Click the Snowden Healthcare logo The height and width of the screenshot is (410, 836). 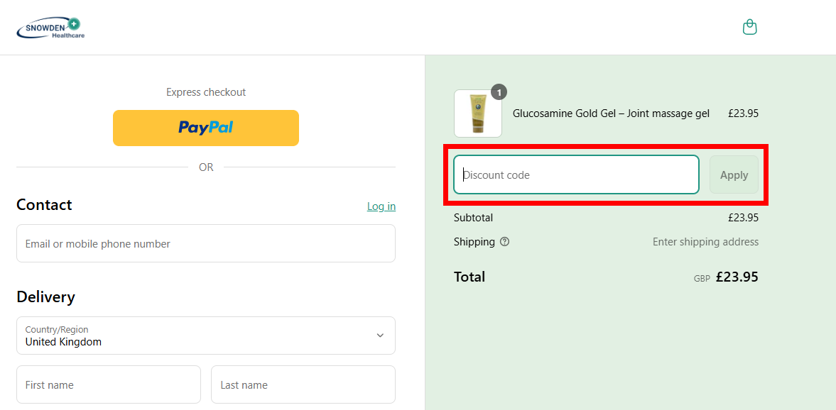pos(50,28)
